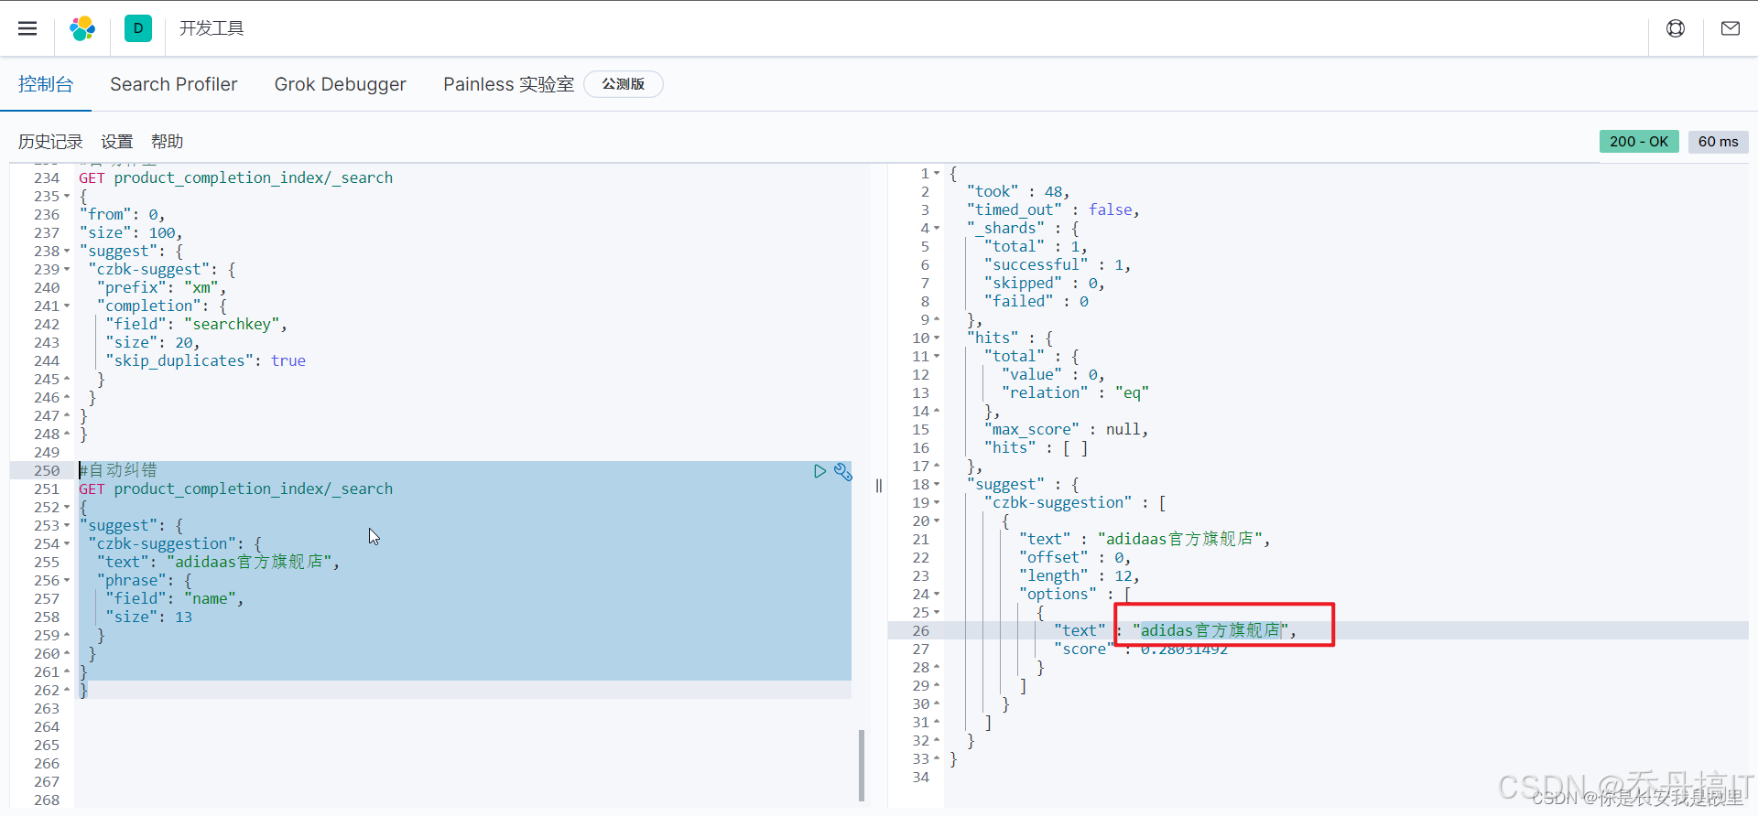Viewport: 1758px width, 816px height.
Task: Collapse suggest block in response line 18
Action: (937, 485)
